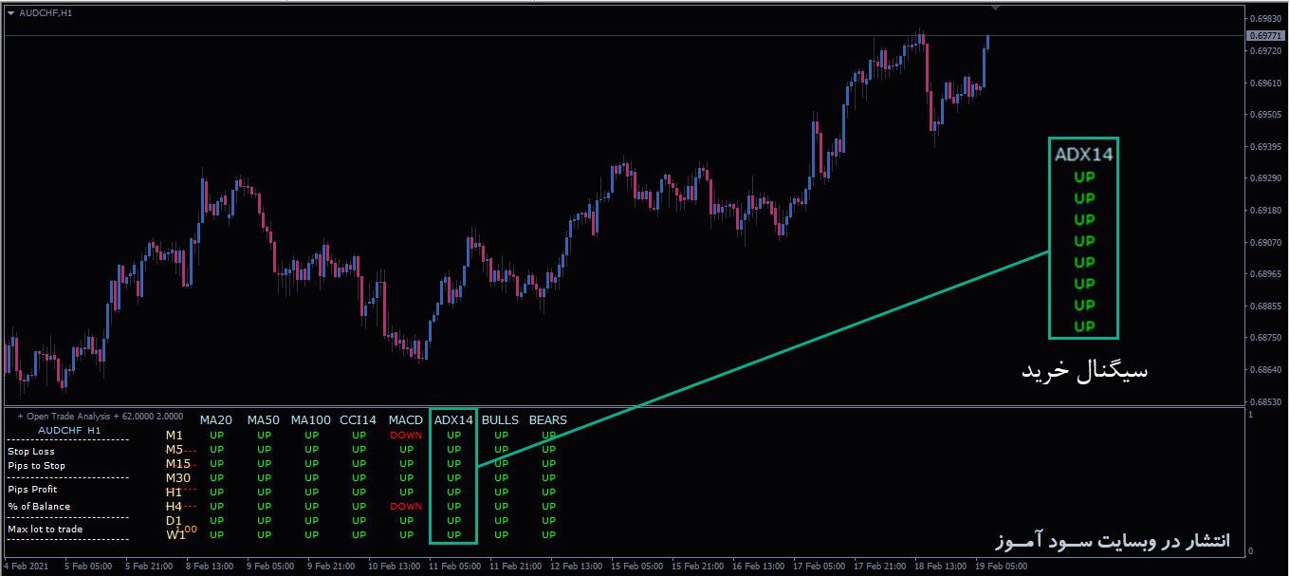This screenshot has height=576, width=1290.
Task: Select the ADX14 header in indicator panel
Action: click(x=453, y=419)
